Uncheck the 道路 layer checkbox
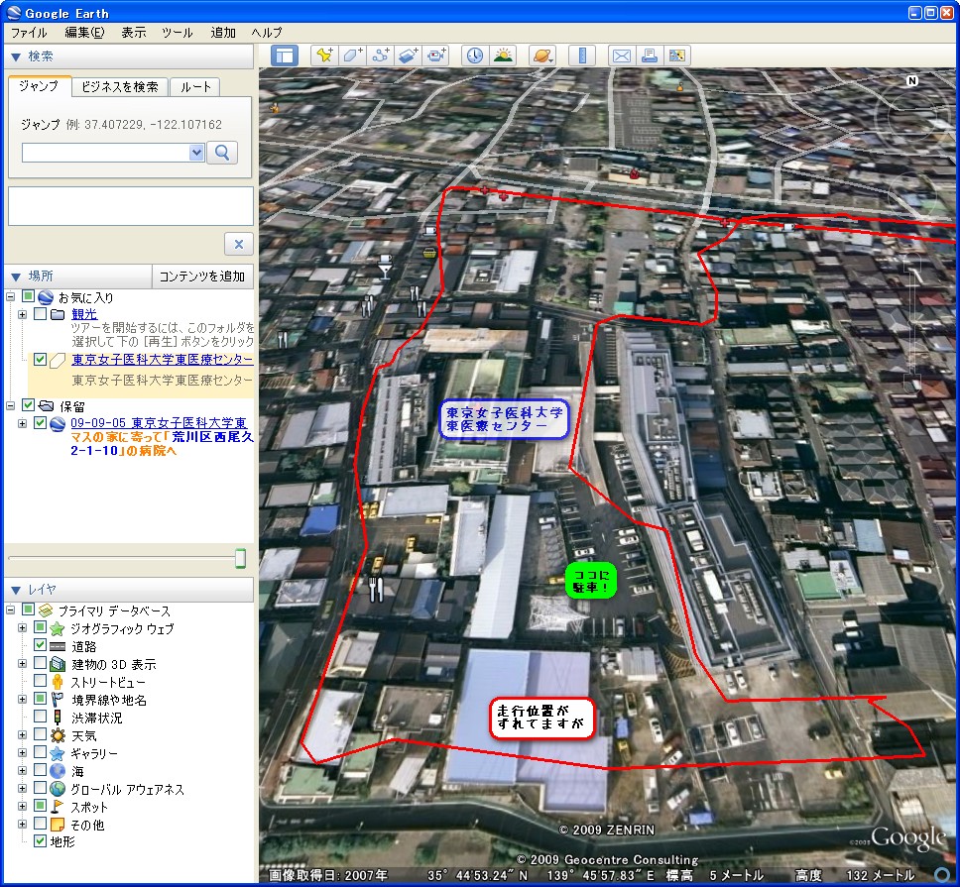Image resolution: width=960 pixels, height=887 pixels. click(41, 646)
